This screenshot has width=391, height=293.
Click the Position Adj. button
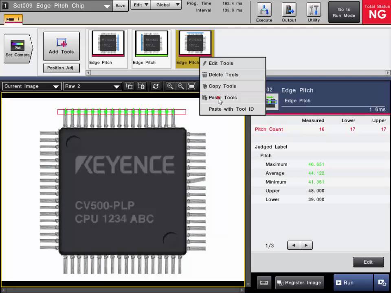62,68
